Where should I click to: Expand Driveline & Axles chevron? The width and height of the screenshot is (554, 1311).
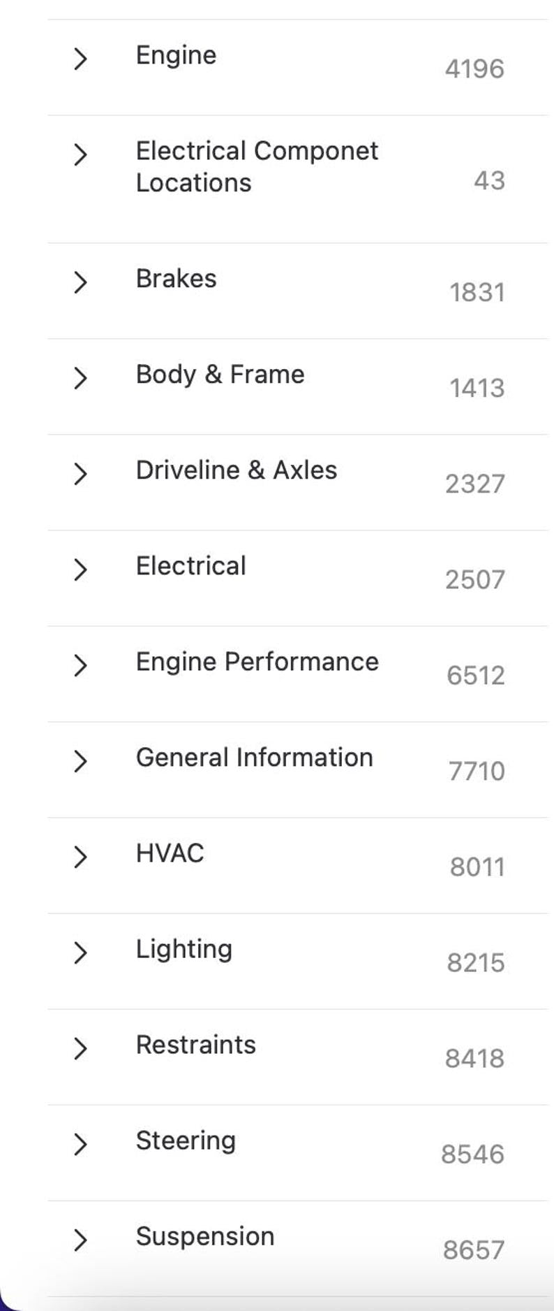tap(80, 473)
